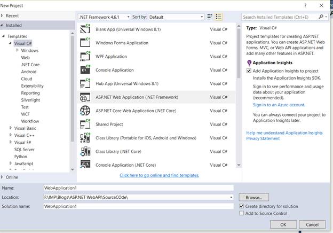
Task: Open 'Sign in to an Azure account' link
Action: (x=279, y=105)
